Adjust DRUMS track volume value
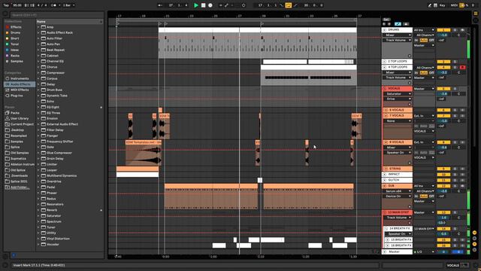 coord(443,35)
